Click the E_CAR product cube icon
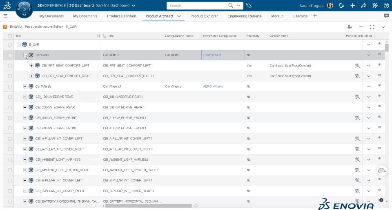The height and width of the screenshot is (210, 392). pyautogui.click(x=24, y=44)
